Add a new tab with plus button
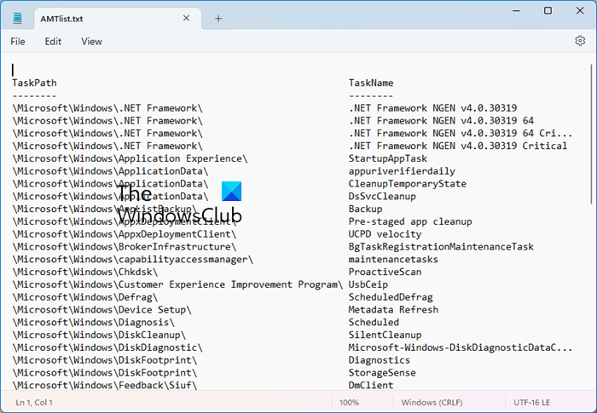This screenshot has height=413, width=597. click(218, 18)
